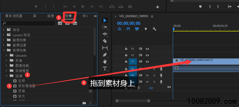The width and height of the screenshot is (239, 107).
Task: Select the Hand tool
Action: pos(105,62)
